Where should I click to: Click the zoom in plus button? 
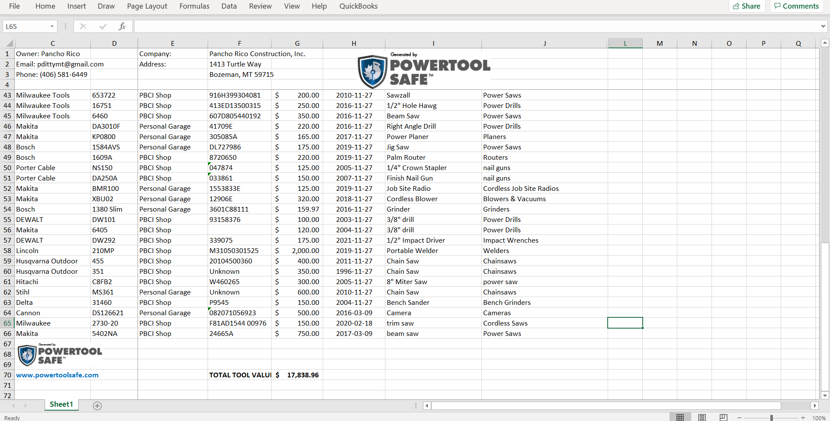(x=803, y=418)
